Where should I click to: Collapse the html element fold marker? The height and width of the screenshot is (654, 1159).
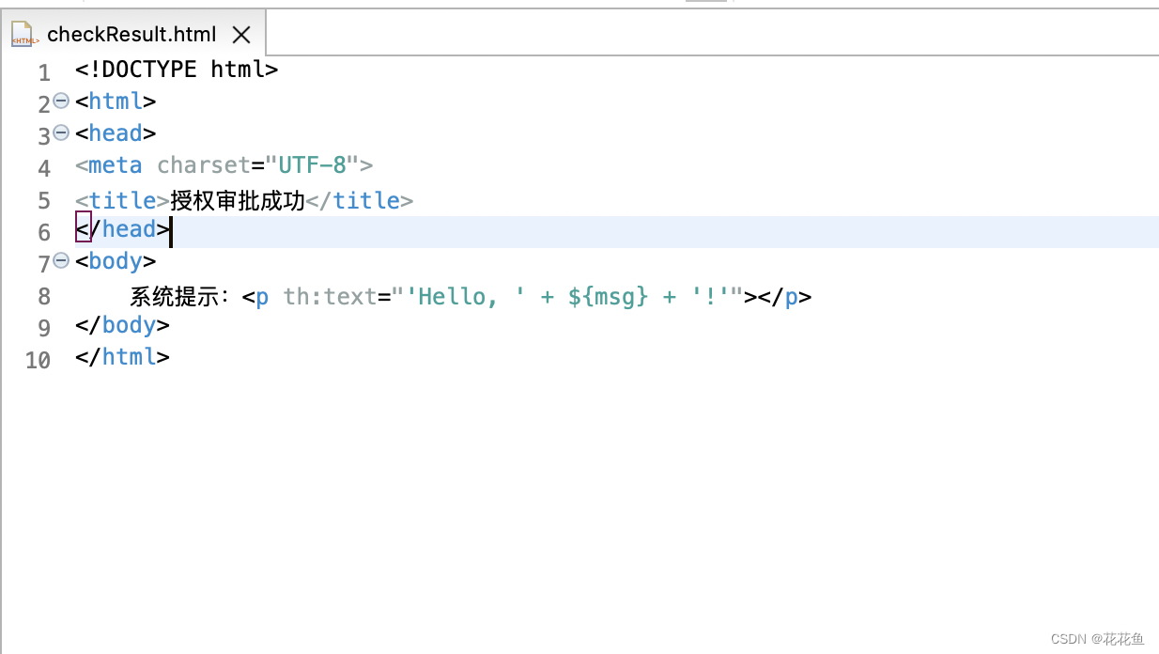(x=61, y=101)
